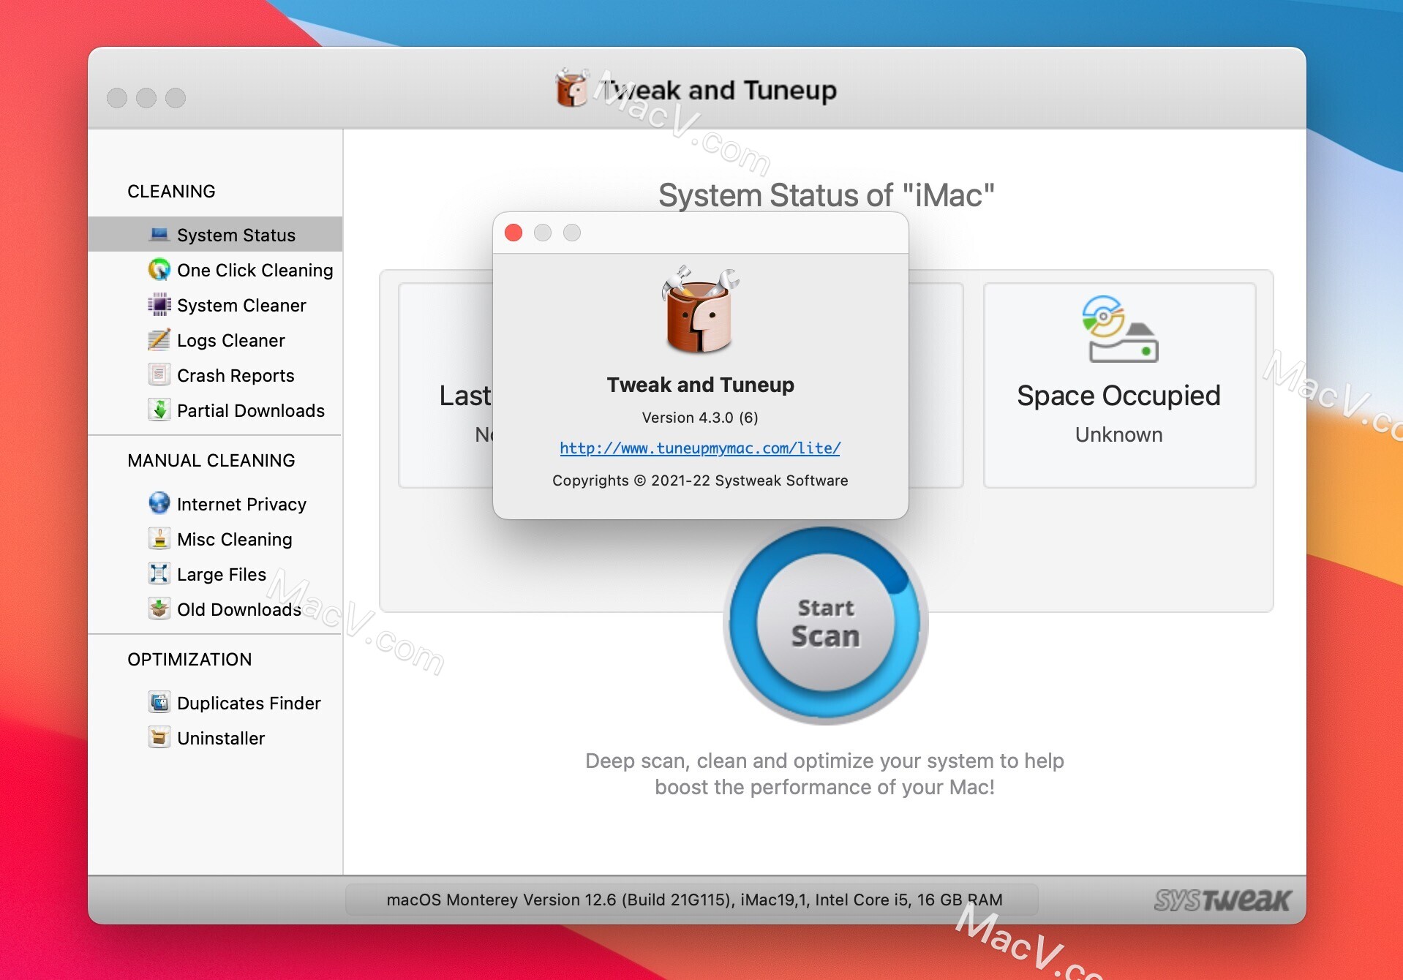
Task: Click the 'Tweak and Tuneup' dialog title
Action: [700, 385]
